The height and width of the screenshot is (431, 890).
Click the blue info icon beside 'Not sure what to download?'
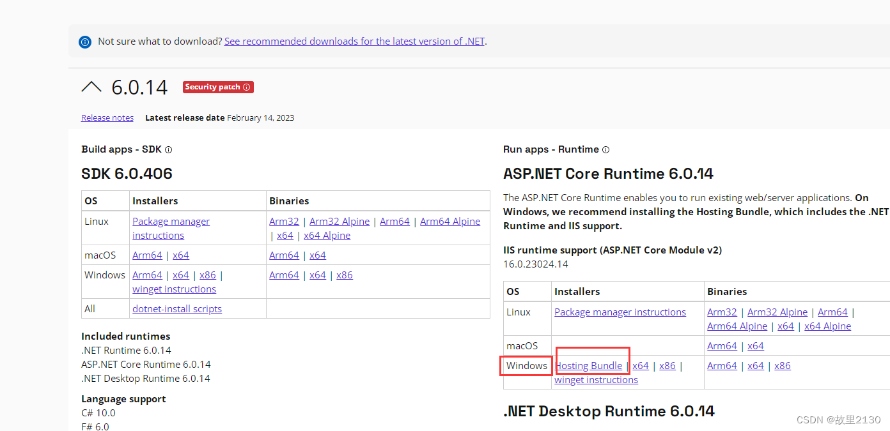click(x=85, y=42)
